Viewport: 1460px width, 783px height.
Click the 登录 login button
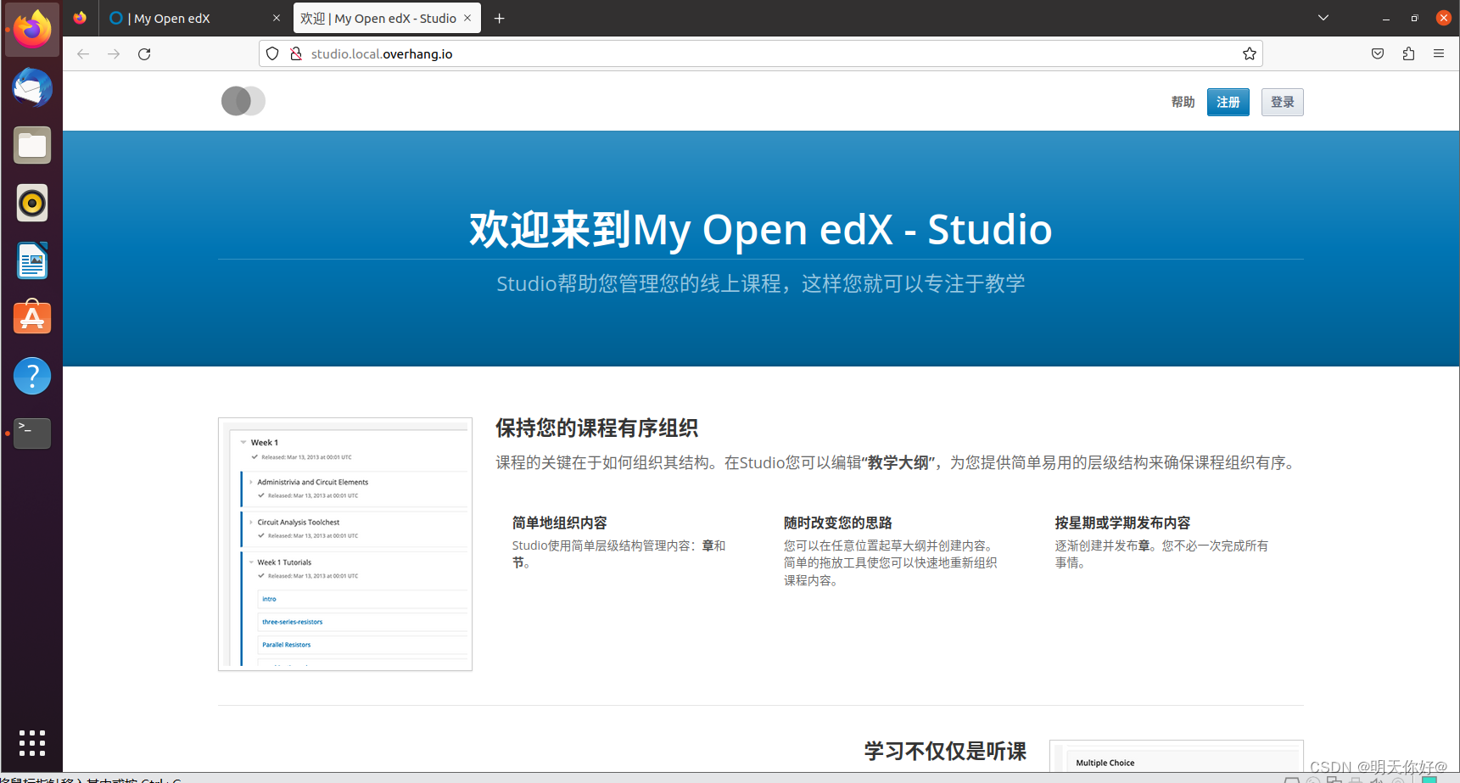[1282, 102]
